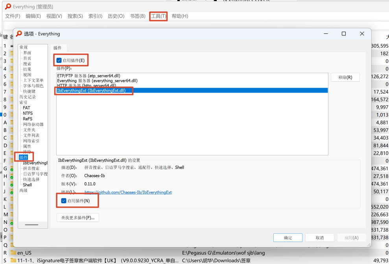Screen dimensions: 389x264
Task: Select FAT in options tree
Action: coord(26,108)
